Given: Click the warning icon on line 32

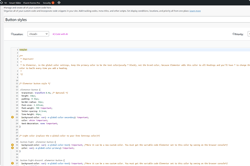Looking at the screenshot, I should click(12, 148).
